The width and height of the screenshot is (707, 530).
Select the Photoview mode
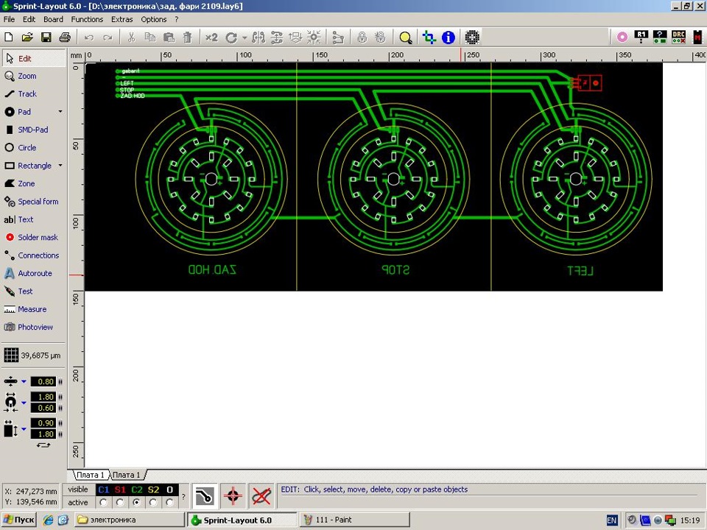click(x=34, y=327)
